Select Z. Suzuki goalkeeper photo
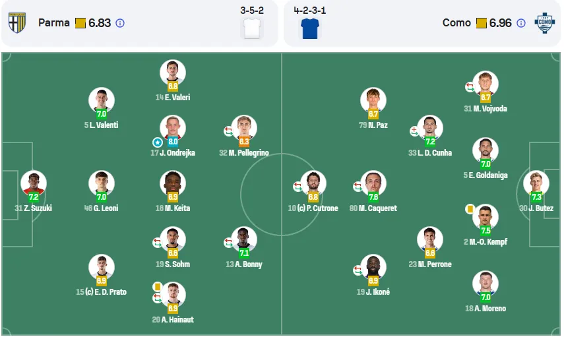 click(x=34, y=183)
